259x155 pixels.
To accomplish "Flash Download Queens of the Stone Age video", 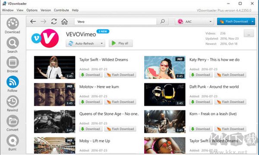I will tap(120, 129).
